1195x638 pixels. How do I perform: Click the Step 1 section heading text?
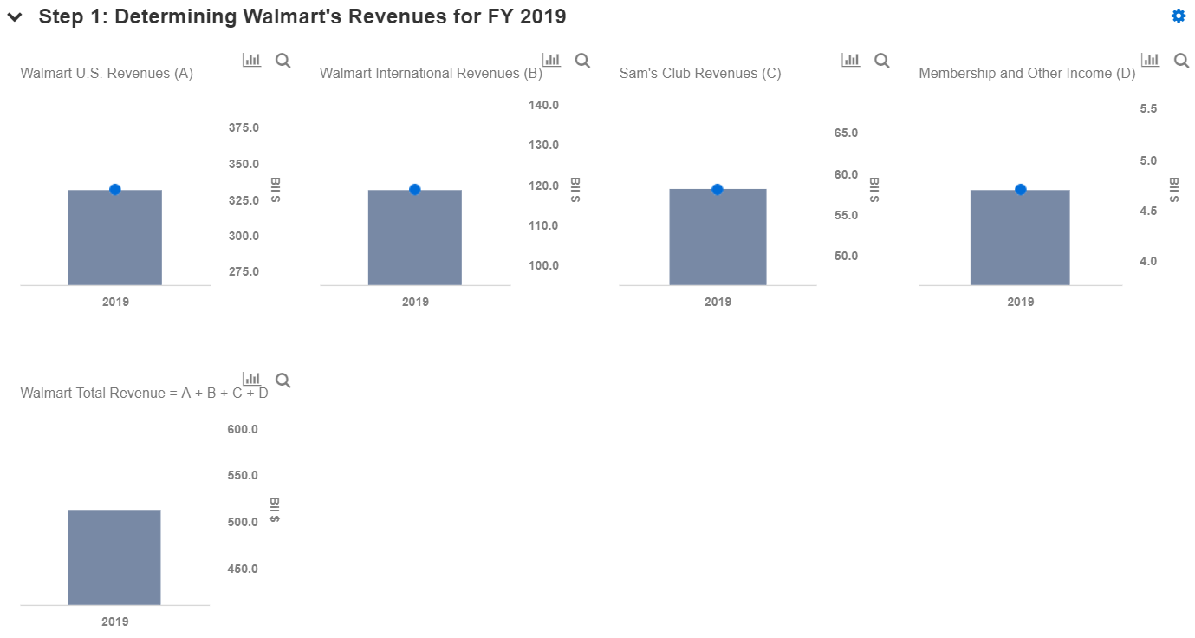(x=302, y=16)
